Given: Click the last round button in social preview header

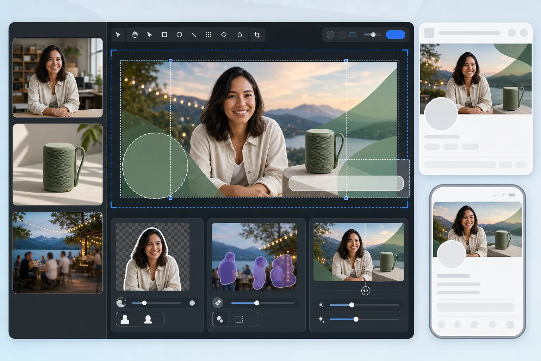Looking at the screenshot, I should tap(524, 33).
